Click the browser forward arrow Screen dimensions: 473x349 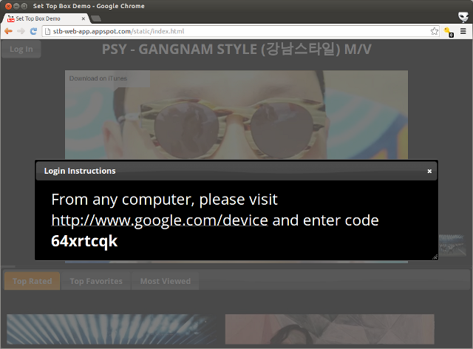tap(21, 32)
